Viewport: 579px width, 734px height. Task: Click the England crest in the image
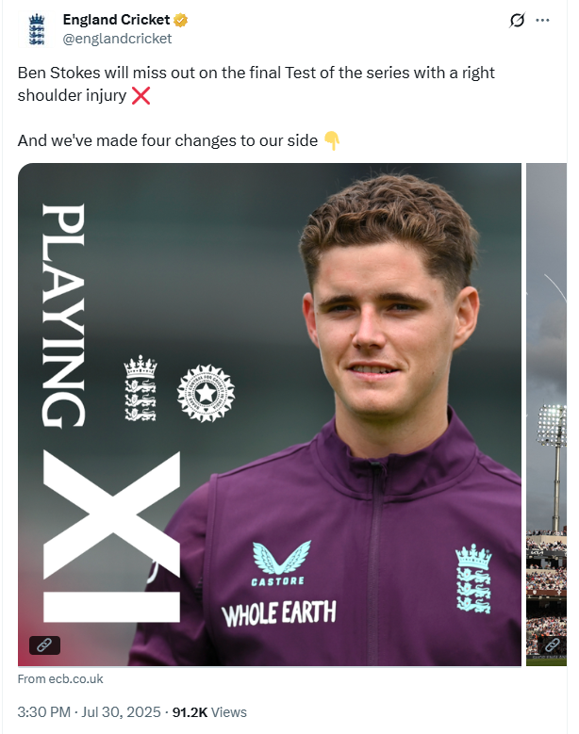141,387
